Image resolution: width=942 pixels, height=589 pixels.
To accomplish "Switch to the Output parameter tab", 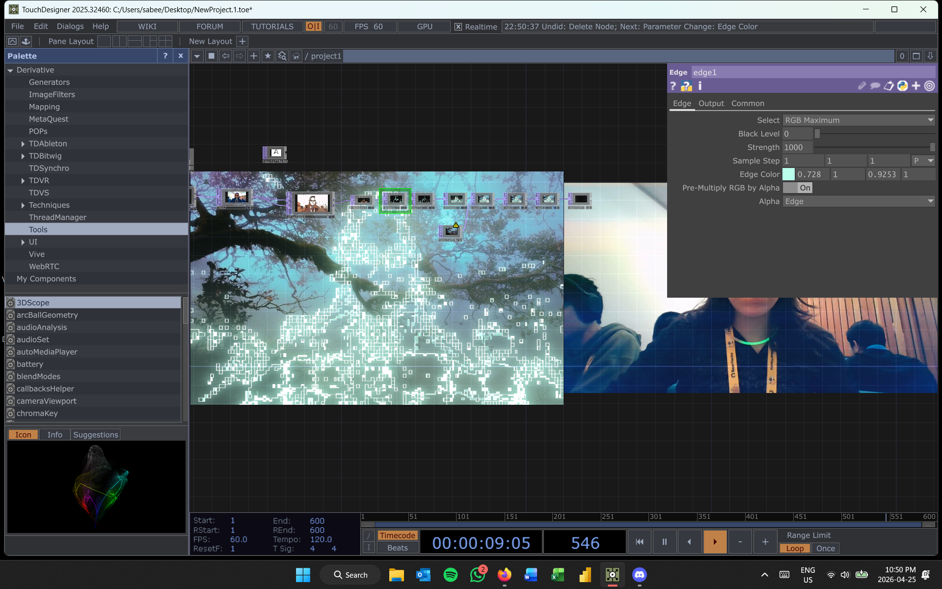I will point(711,104).
